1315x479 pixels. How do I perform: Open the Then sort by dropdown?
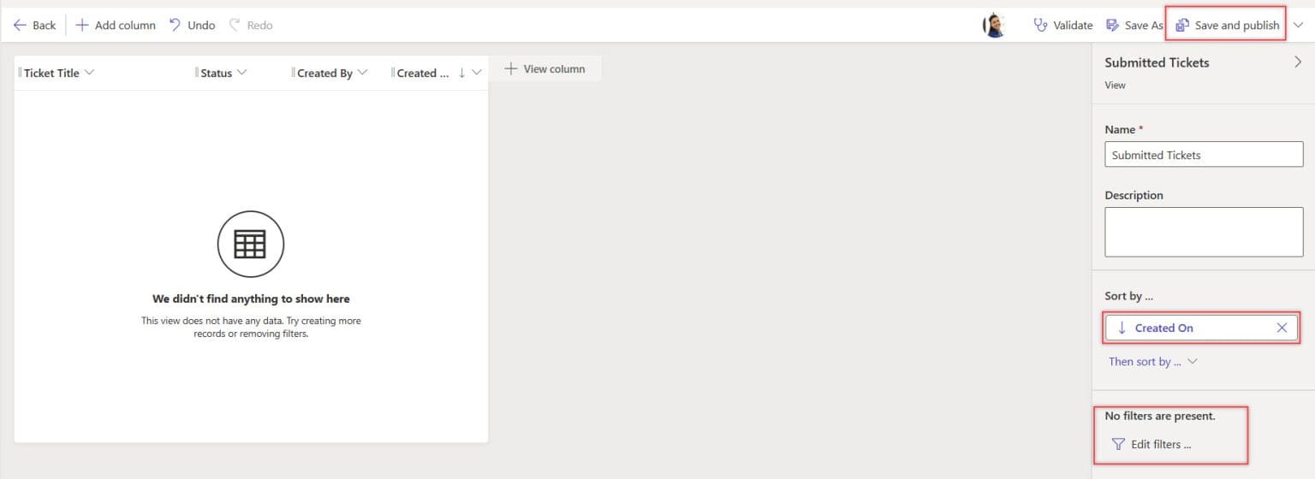pos(1152,361)
